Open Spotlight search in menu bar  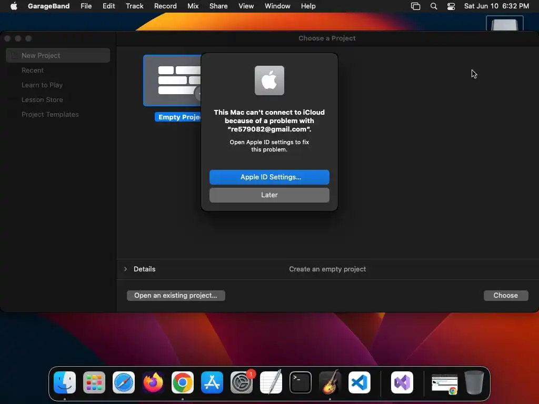click(x=434, y=6)
